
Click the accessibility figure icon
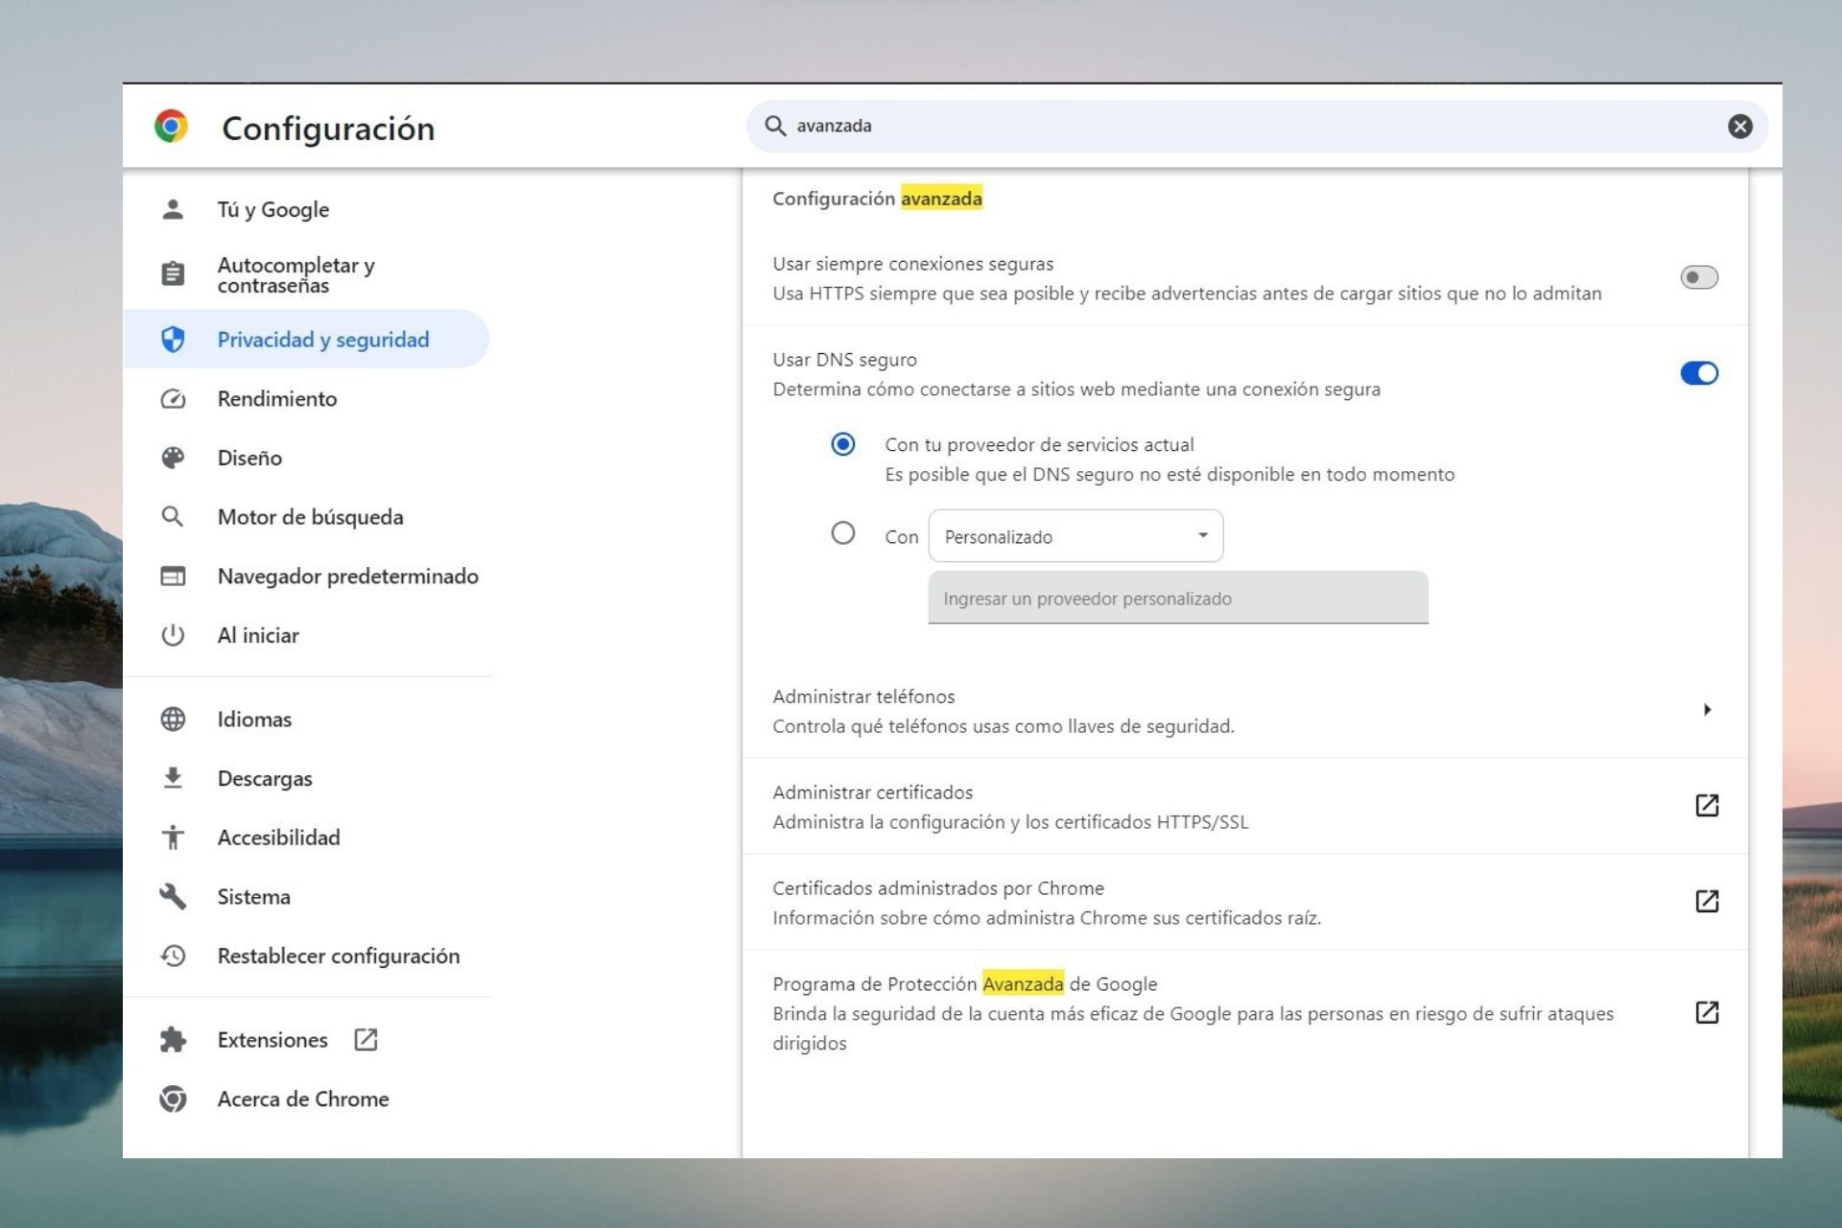pos(173,838)
